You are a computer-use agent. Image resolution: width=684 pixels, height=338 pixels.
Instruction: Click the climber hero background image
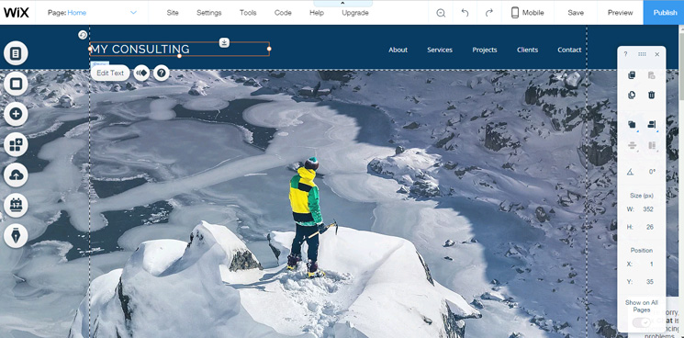[341, 204]
